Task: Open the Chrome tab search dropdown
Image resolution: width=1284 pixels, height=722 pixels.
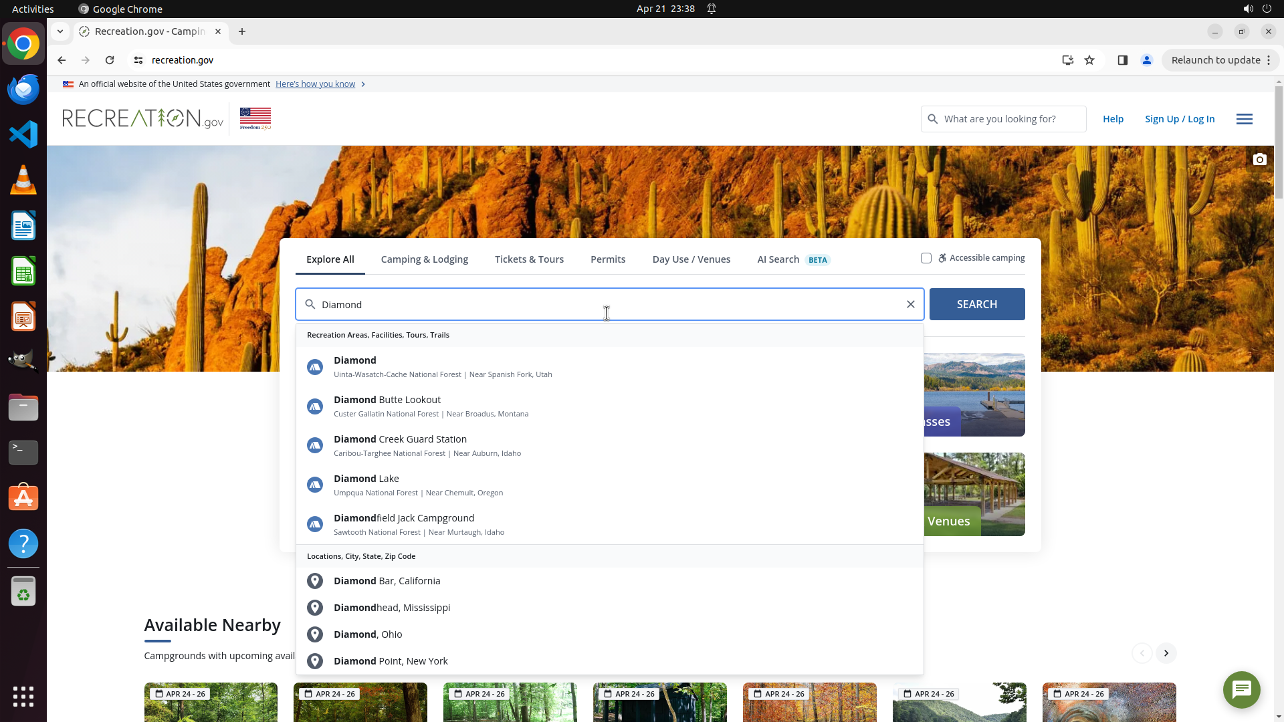Action: pos(60,31)
